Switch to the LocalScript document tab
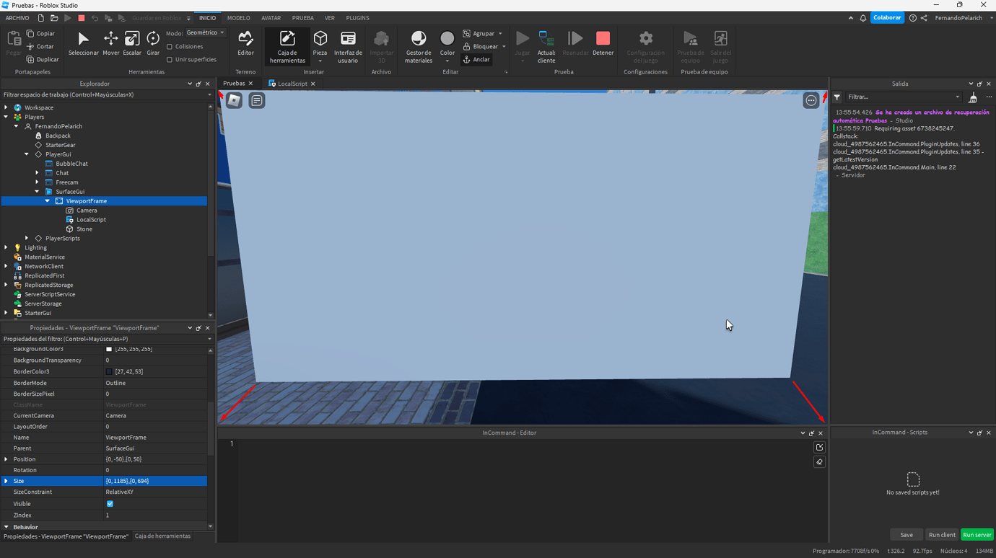 pos(292,84)
